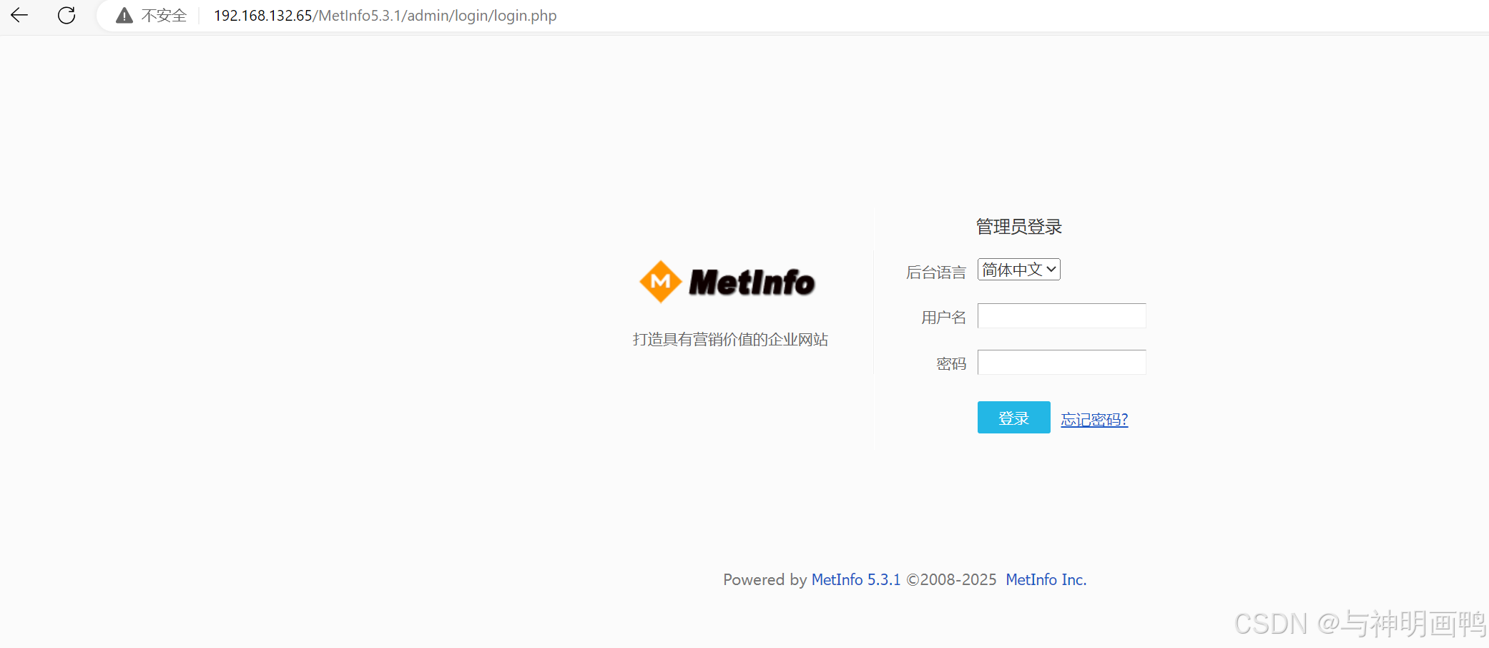
Task: Click the URL in the address bar
Action: tap(385, 16)
